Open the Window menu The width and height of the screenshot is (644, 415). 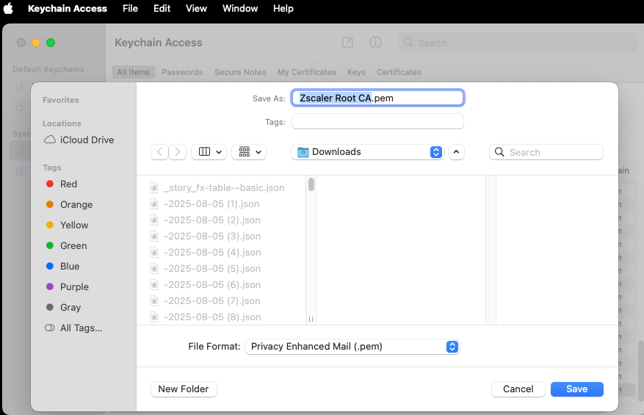coord(240,8)
